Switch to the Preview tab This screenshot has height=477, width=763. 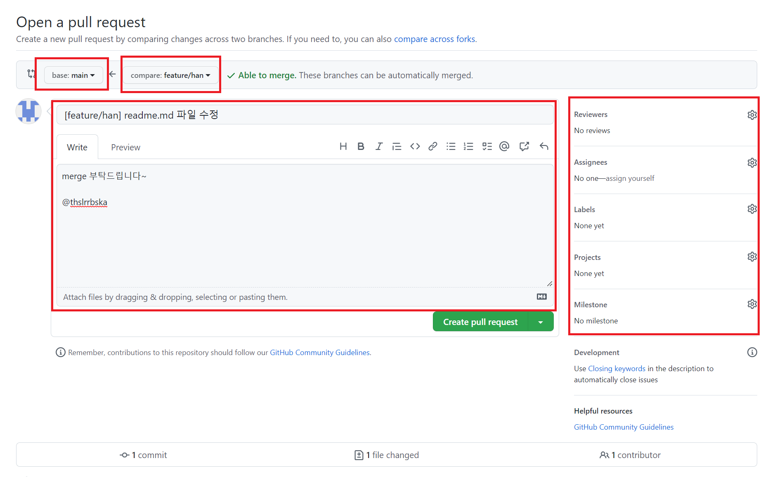point(125,147)
